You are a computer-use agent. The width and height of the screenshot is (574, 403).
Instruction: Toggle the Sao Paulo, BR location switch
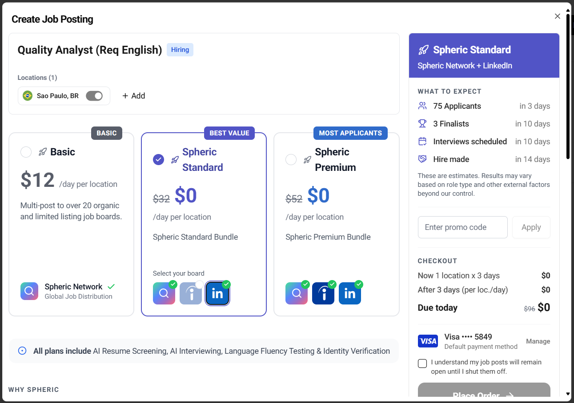[x=94, y=96]
